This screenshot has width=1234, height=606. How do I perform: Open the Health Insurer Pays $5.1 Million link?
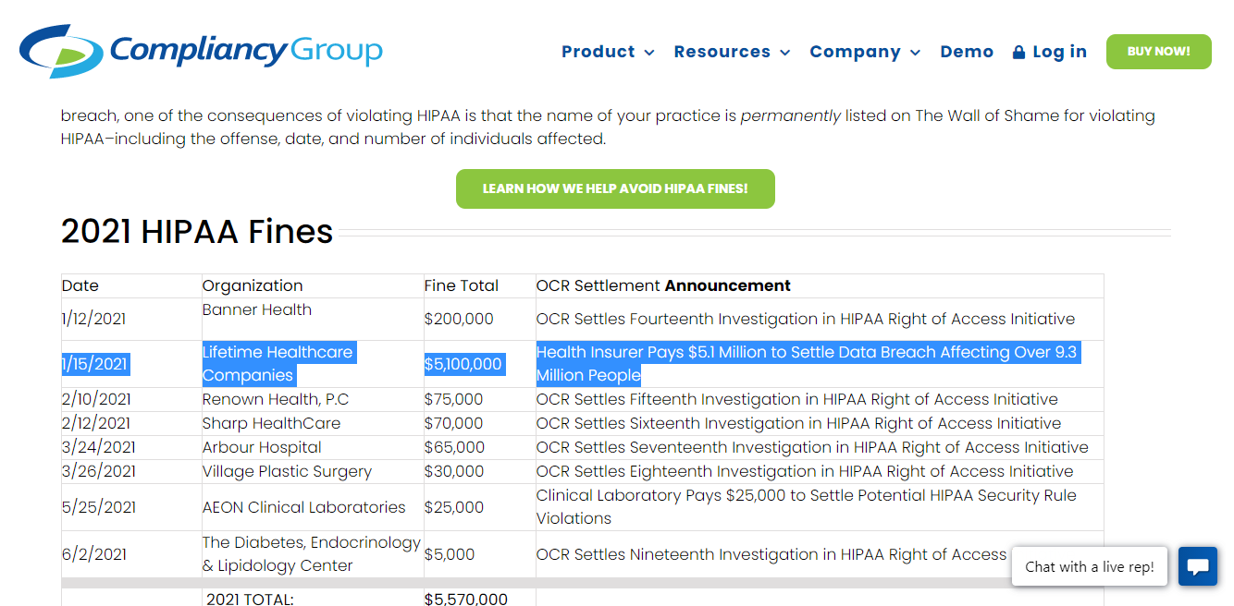[805, 363]
